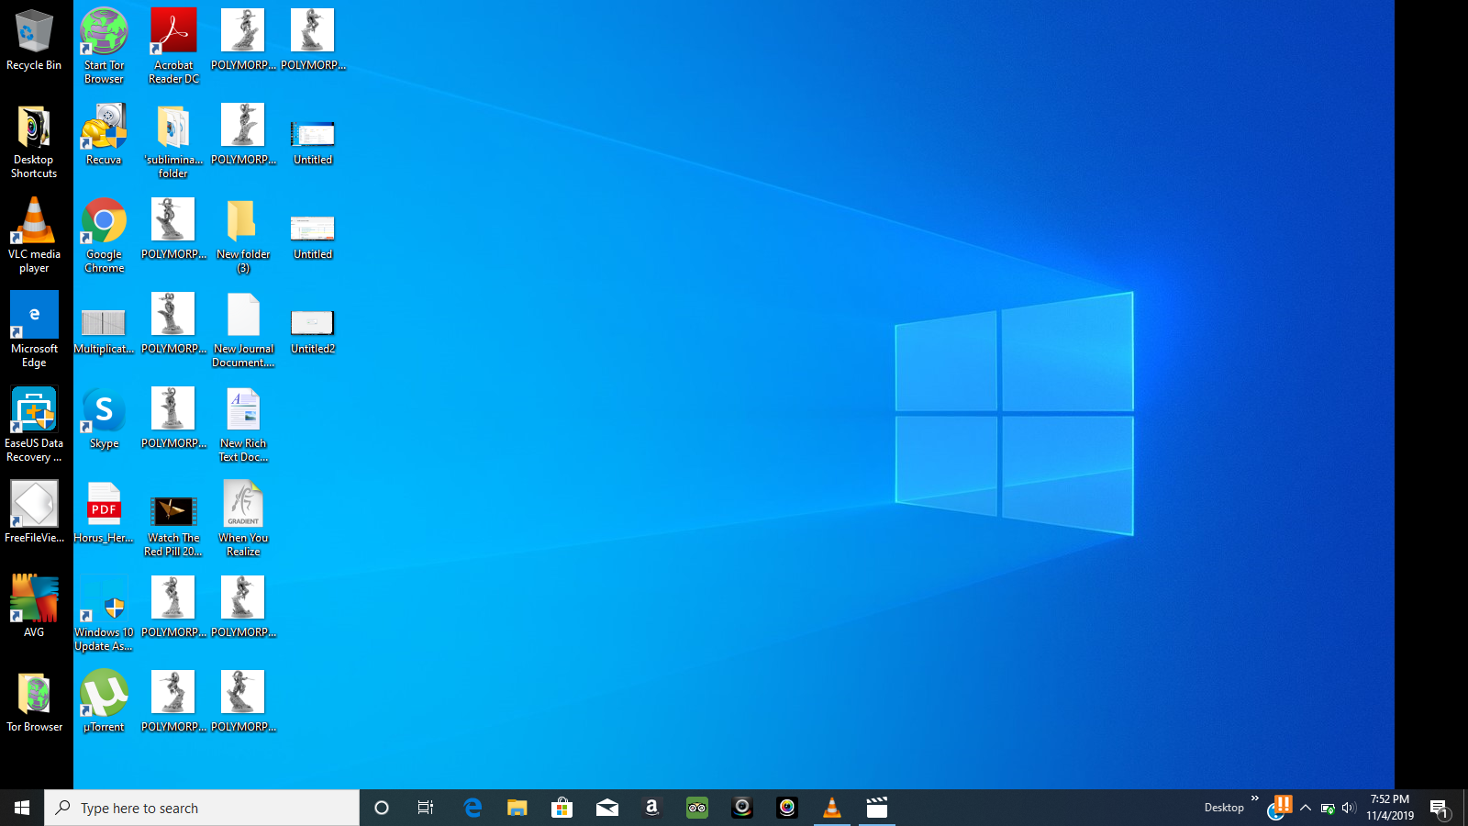Viewport: 1468px width, 826px height.
Task: Select the New Rich Text Doc file
Action: click(243, 425)
